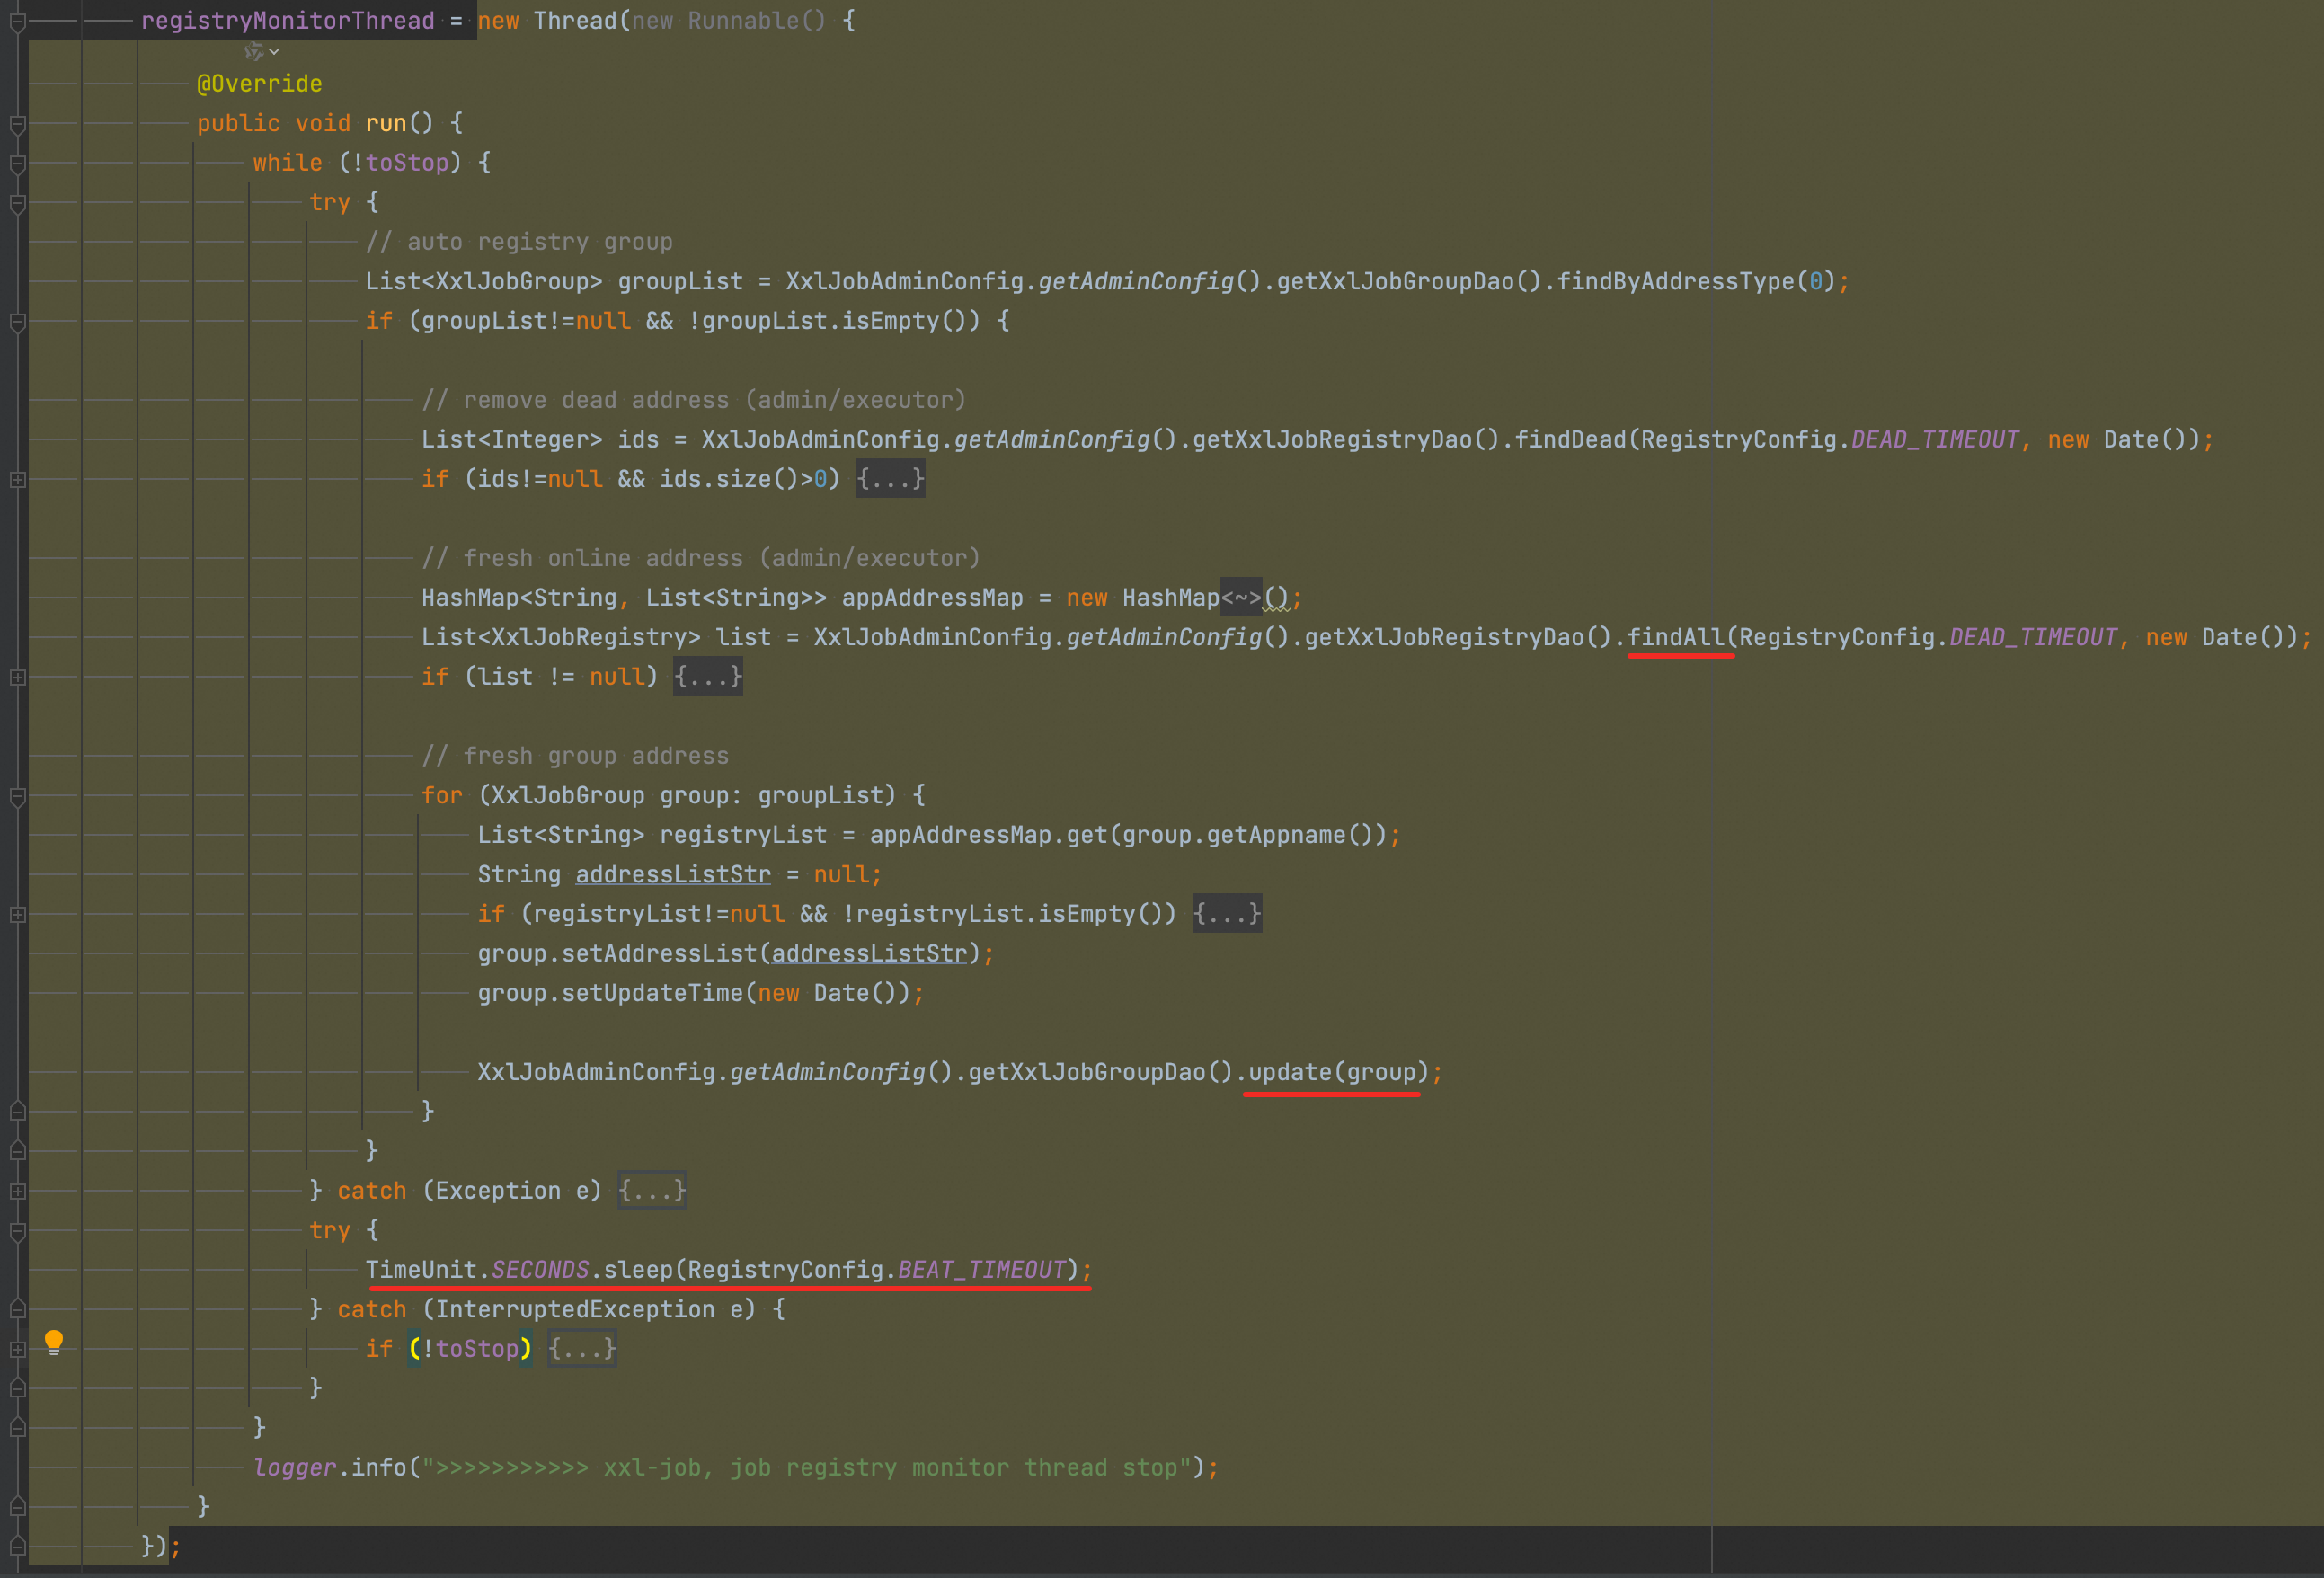Click the yellow light bulb intention icon
This screenshot has width=2324, height=1578.
54,1341
